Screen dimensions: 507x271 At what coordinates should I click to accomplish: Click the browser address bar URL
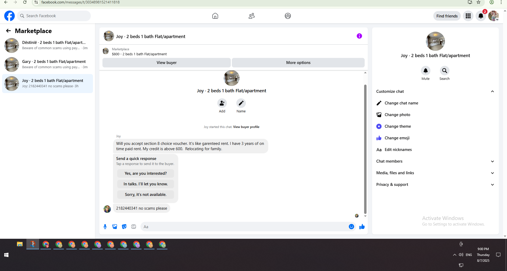[x=81, y=2]
